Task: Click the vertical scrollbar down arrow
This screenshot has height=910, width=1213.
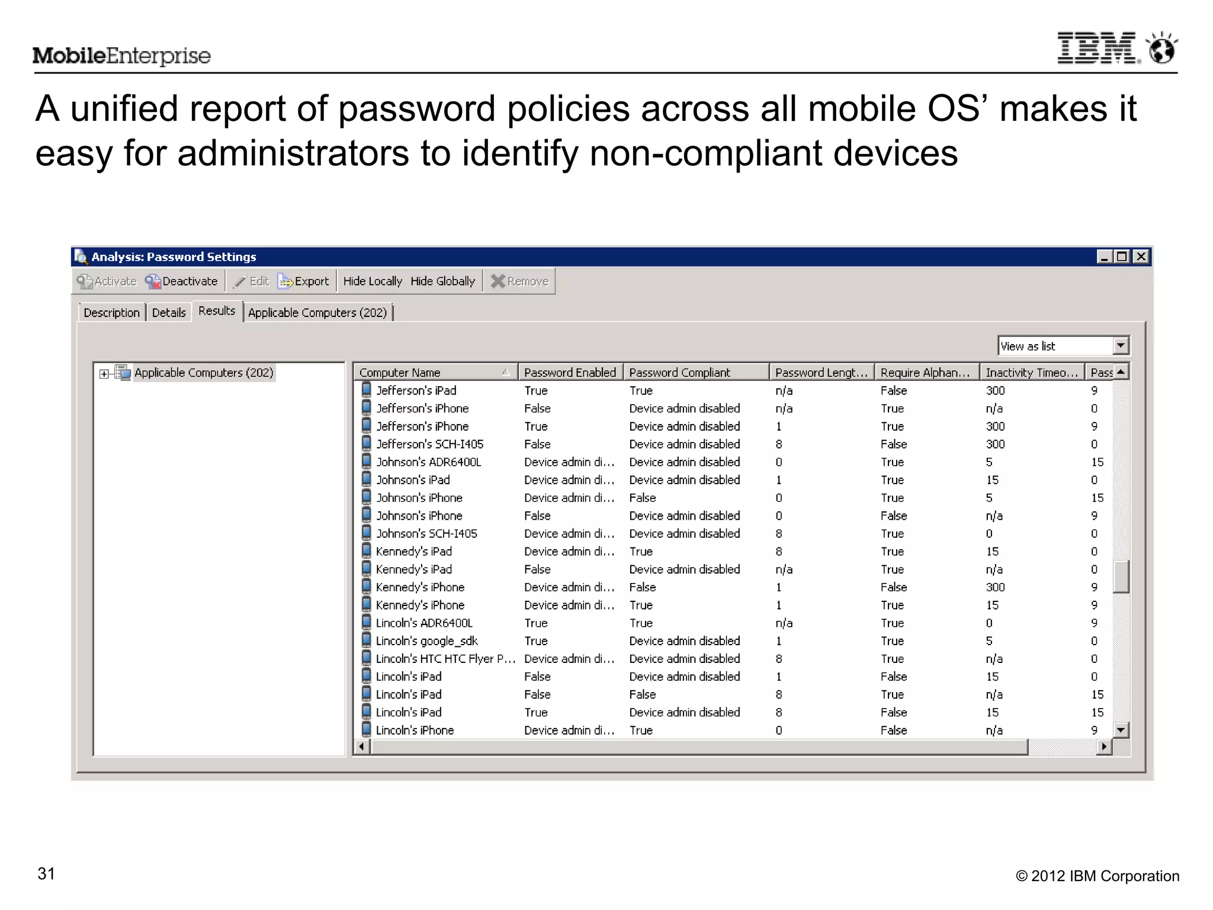Action: [1121, 730]
